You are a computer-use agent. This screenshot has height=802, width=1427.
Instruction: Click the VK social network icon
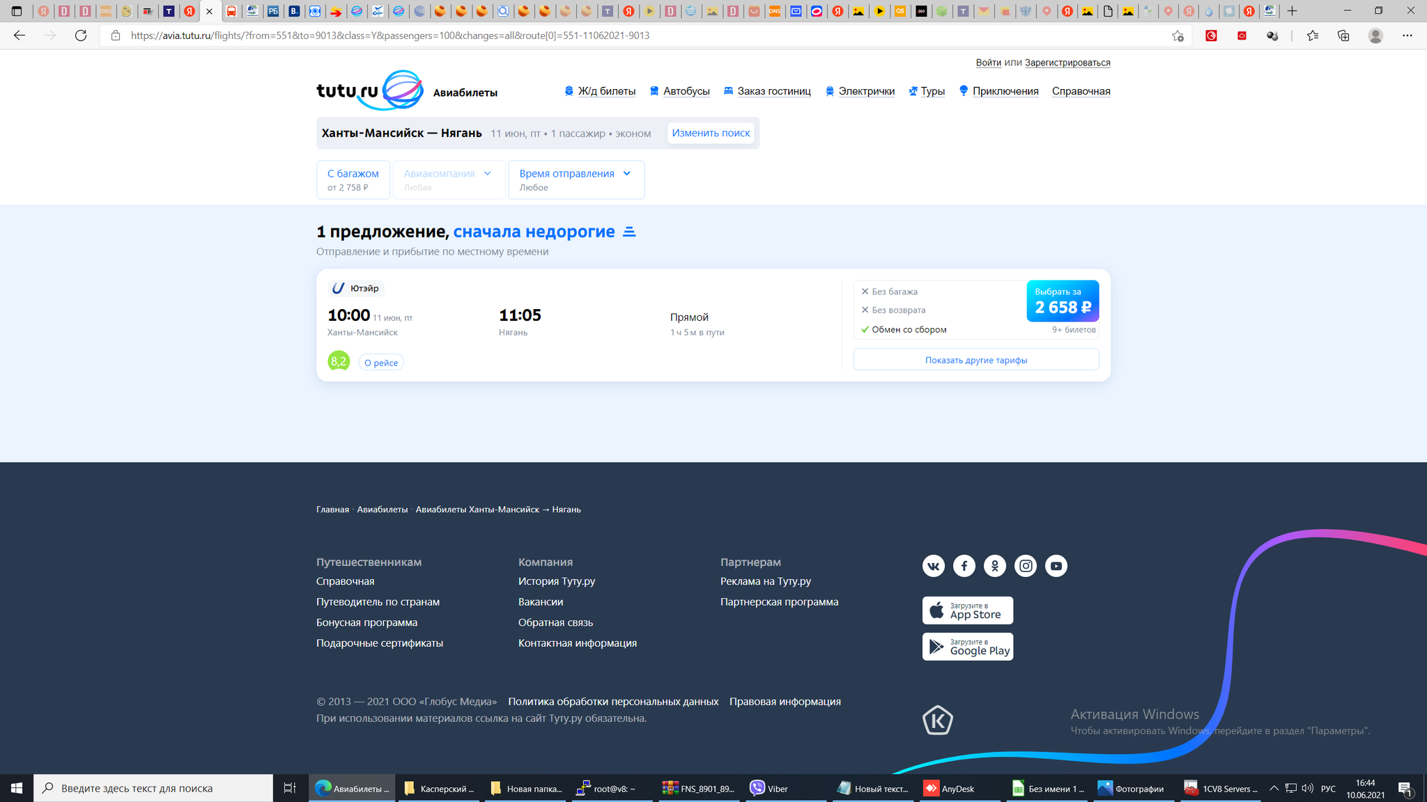click(933, 566)
